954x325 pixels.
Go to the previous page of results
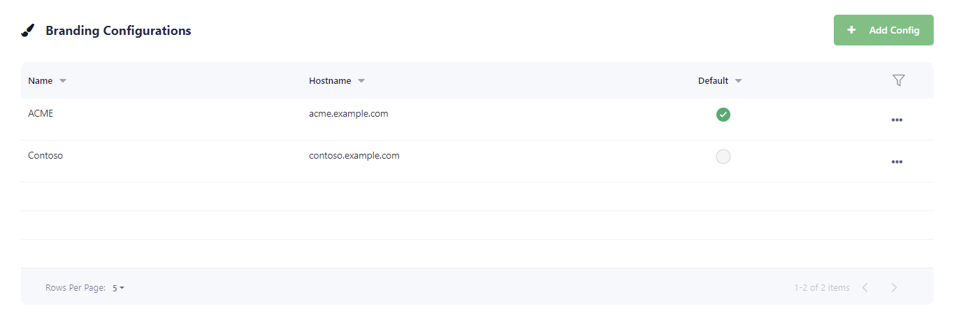[865, 287]
